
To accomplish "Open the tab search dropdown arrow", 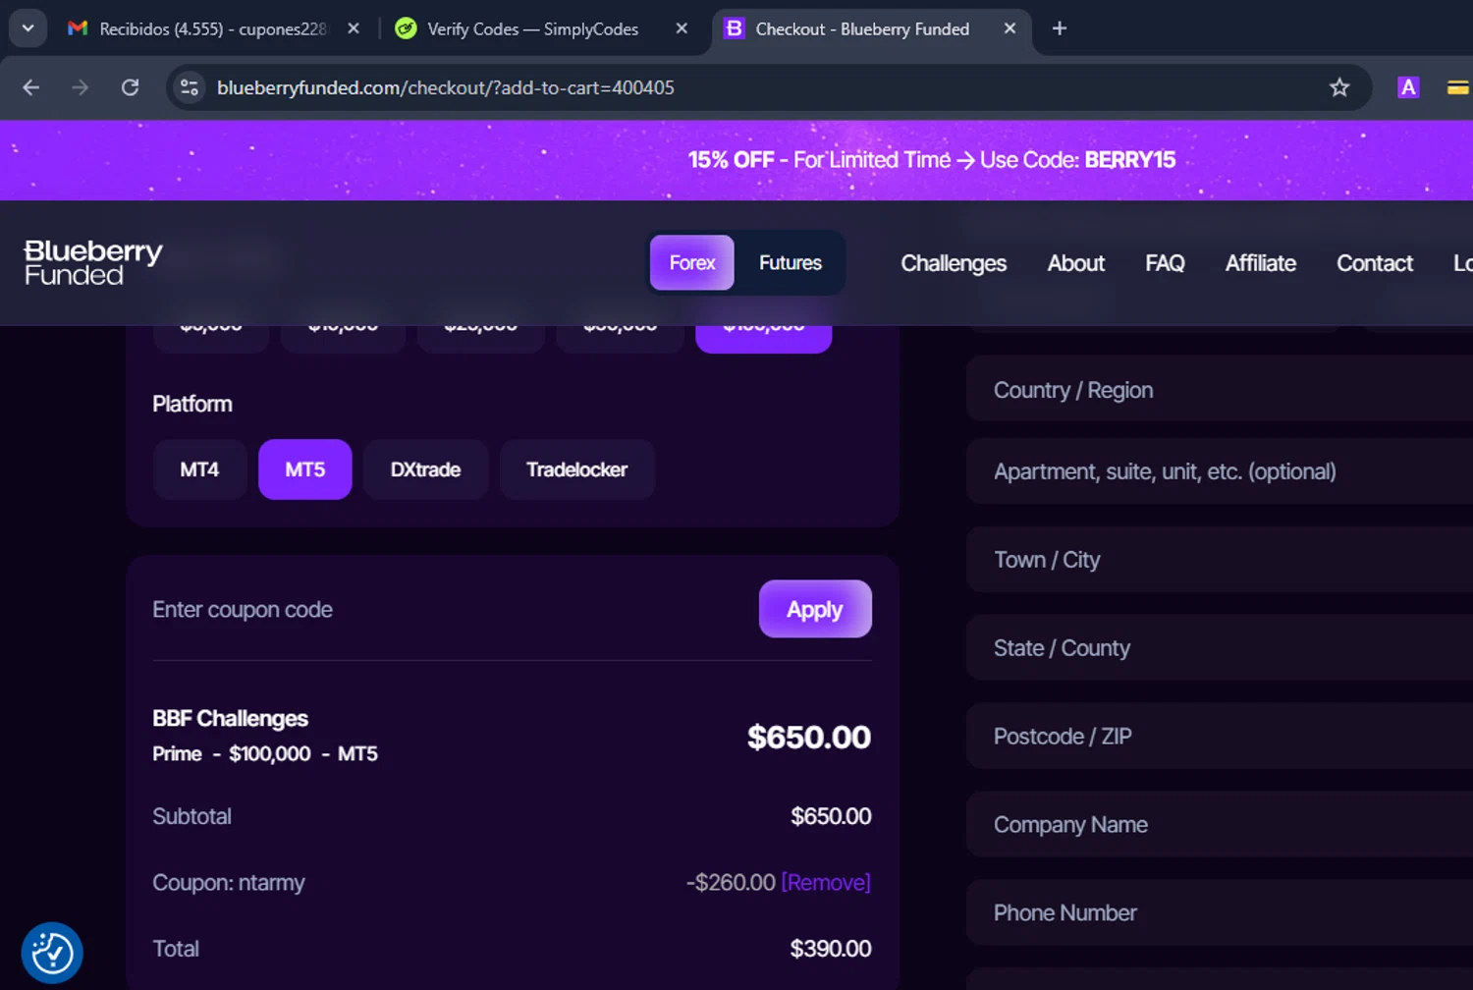I will [27, 28].
